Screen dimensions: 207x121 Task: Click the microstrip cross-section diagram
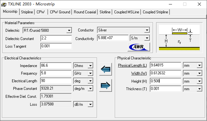[x=179, y=37]
